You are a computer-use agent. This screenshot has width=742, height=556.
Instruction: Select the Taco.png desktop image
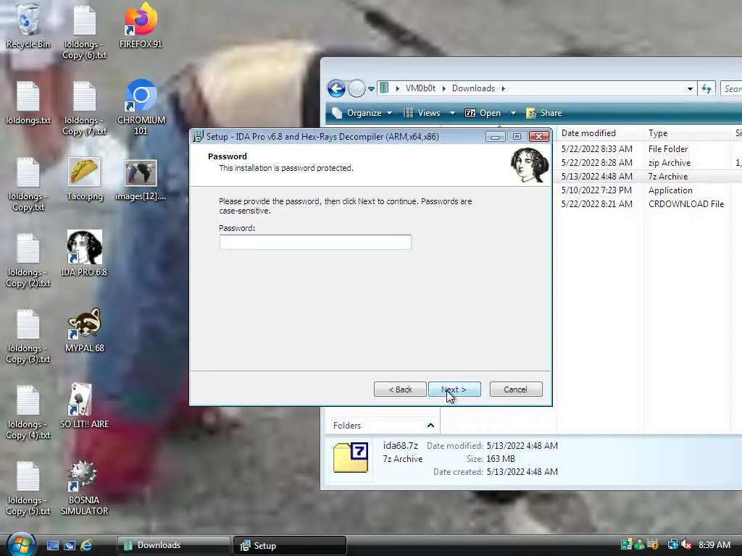pyautogui.click(x=84, y=179)
